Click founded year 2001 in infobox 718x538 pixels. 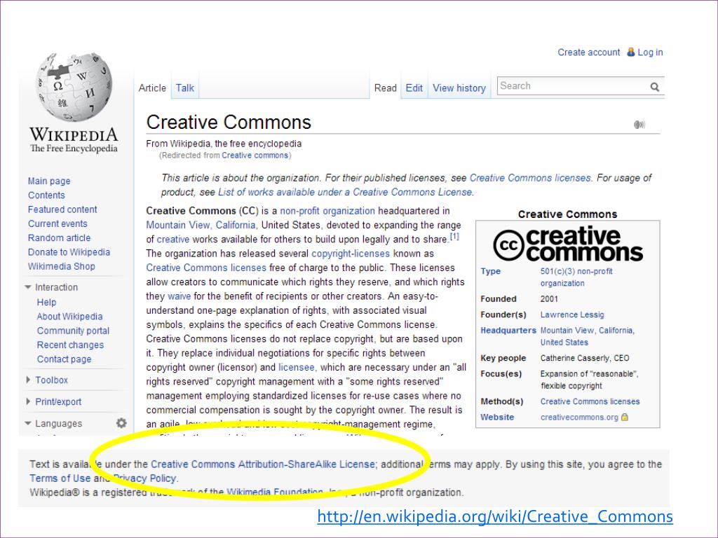point(549,299)
